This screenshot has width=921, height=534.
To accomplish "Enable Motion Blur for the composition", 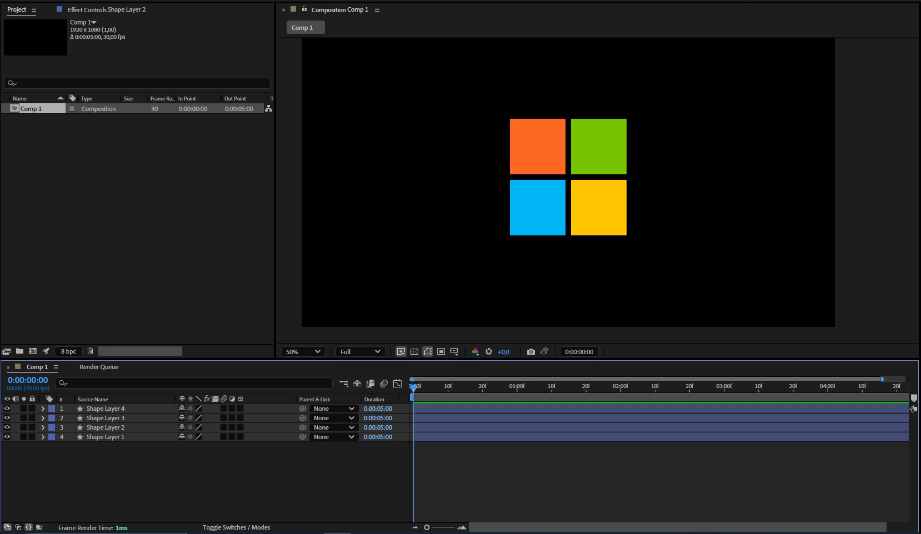I will coord(384,384).
